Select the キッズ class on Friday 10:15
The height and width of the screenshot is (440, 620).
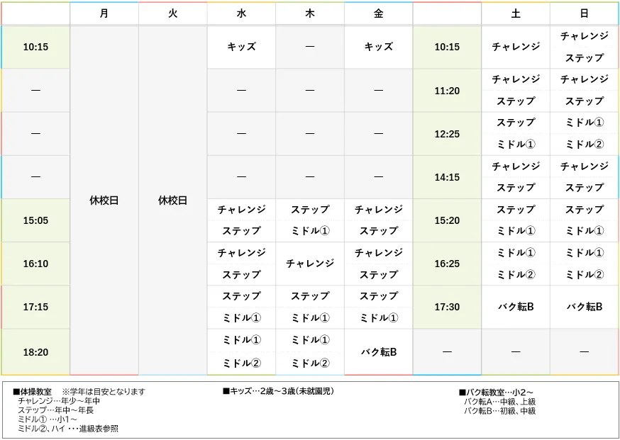[378, 47]
